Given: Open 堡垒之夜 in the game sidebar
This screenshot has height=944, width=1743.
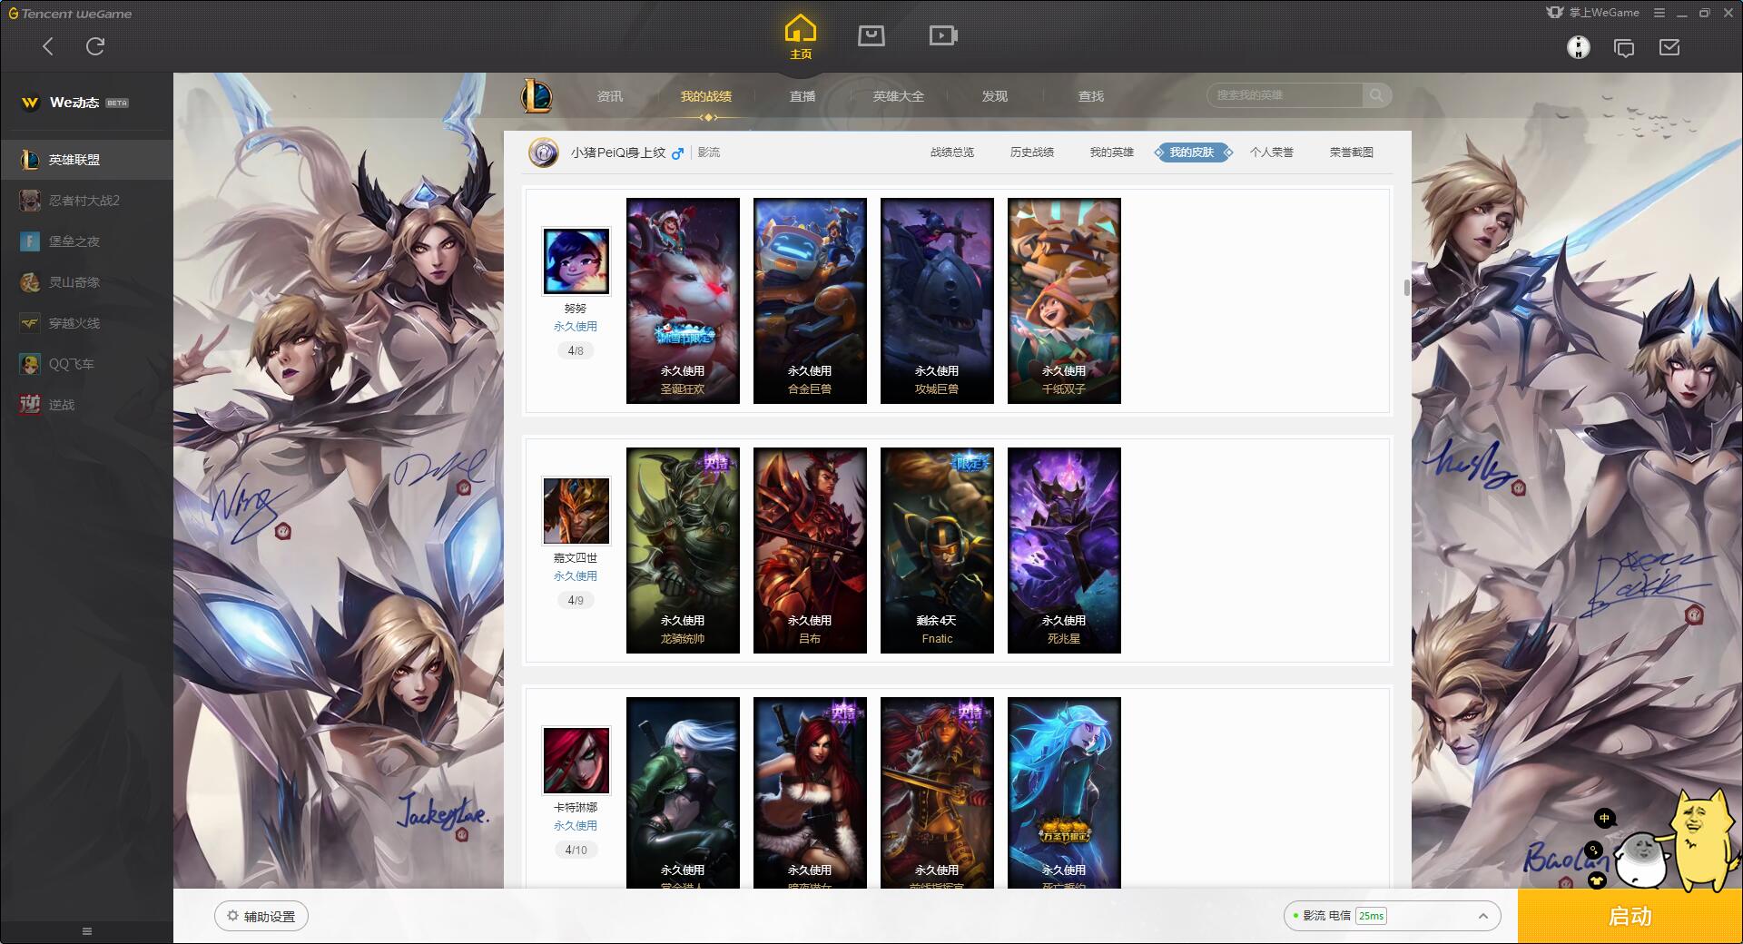Looking at the screenshot, I should tap(86, 241).
